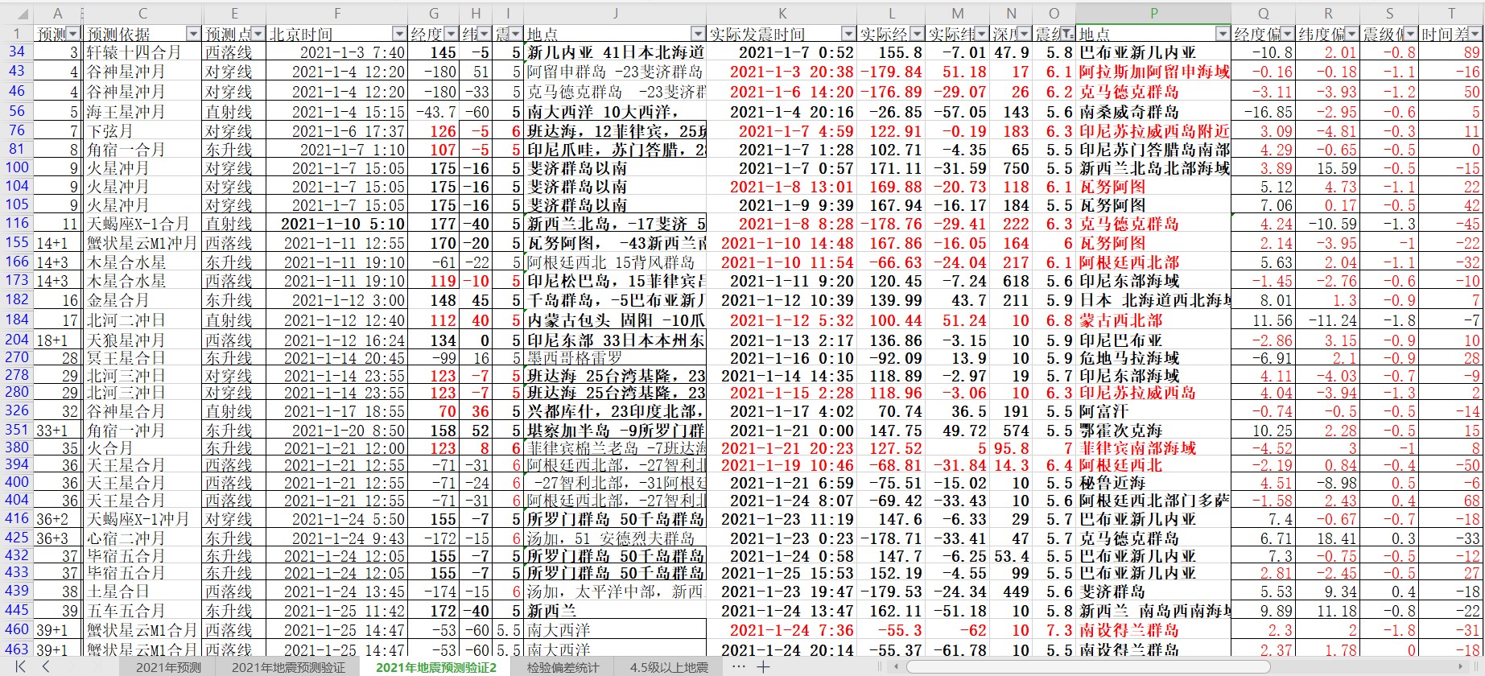1485x676 pixels.
Task: Click cell 金星合月
Action: point(142,300)
